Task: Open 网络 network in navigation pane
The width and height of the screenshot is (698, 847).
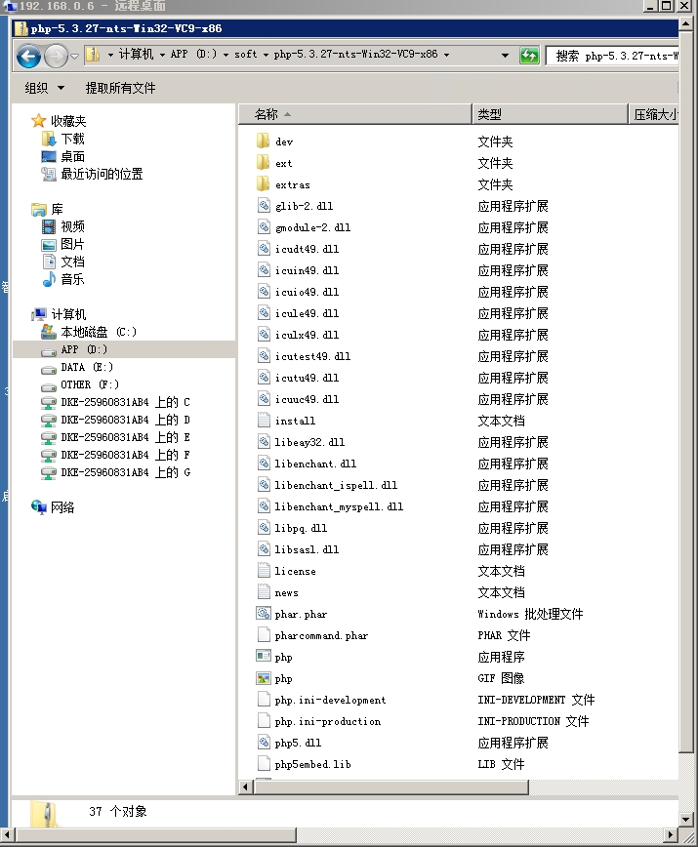Action: click(62, 507)
